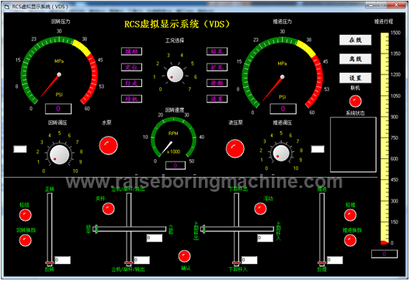Click the 确认 red round button
410x281 pixels.
[x=184, y=256]
